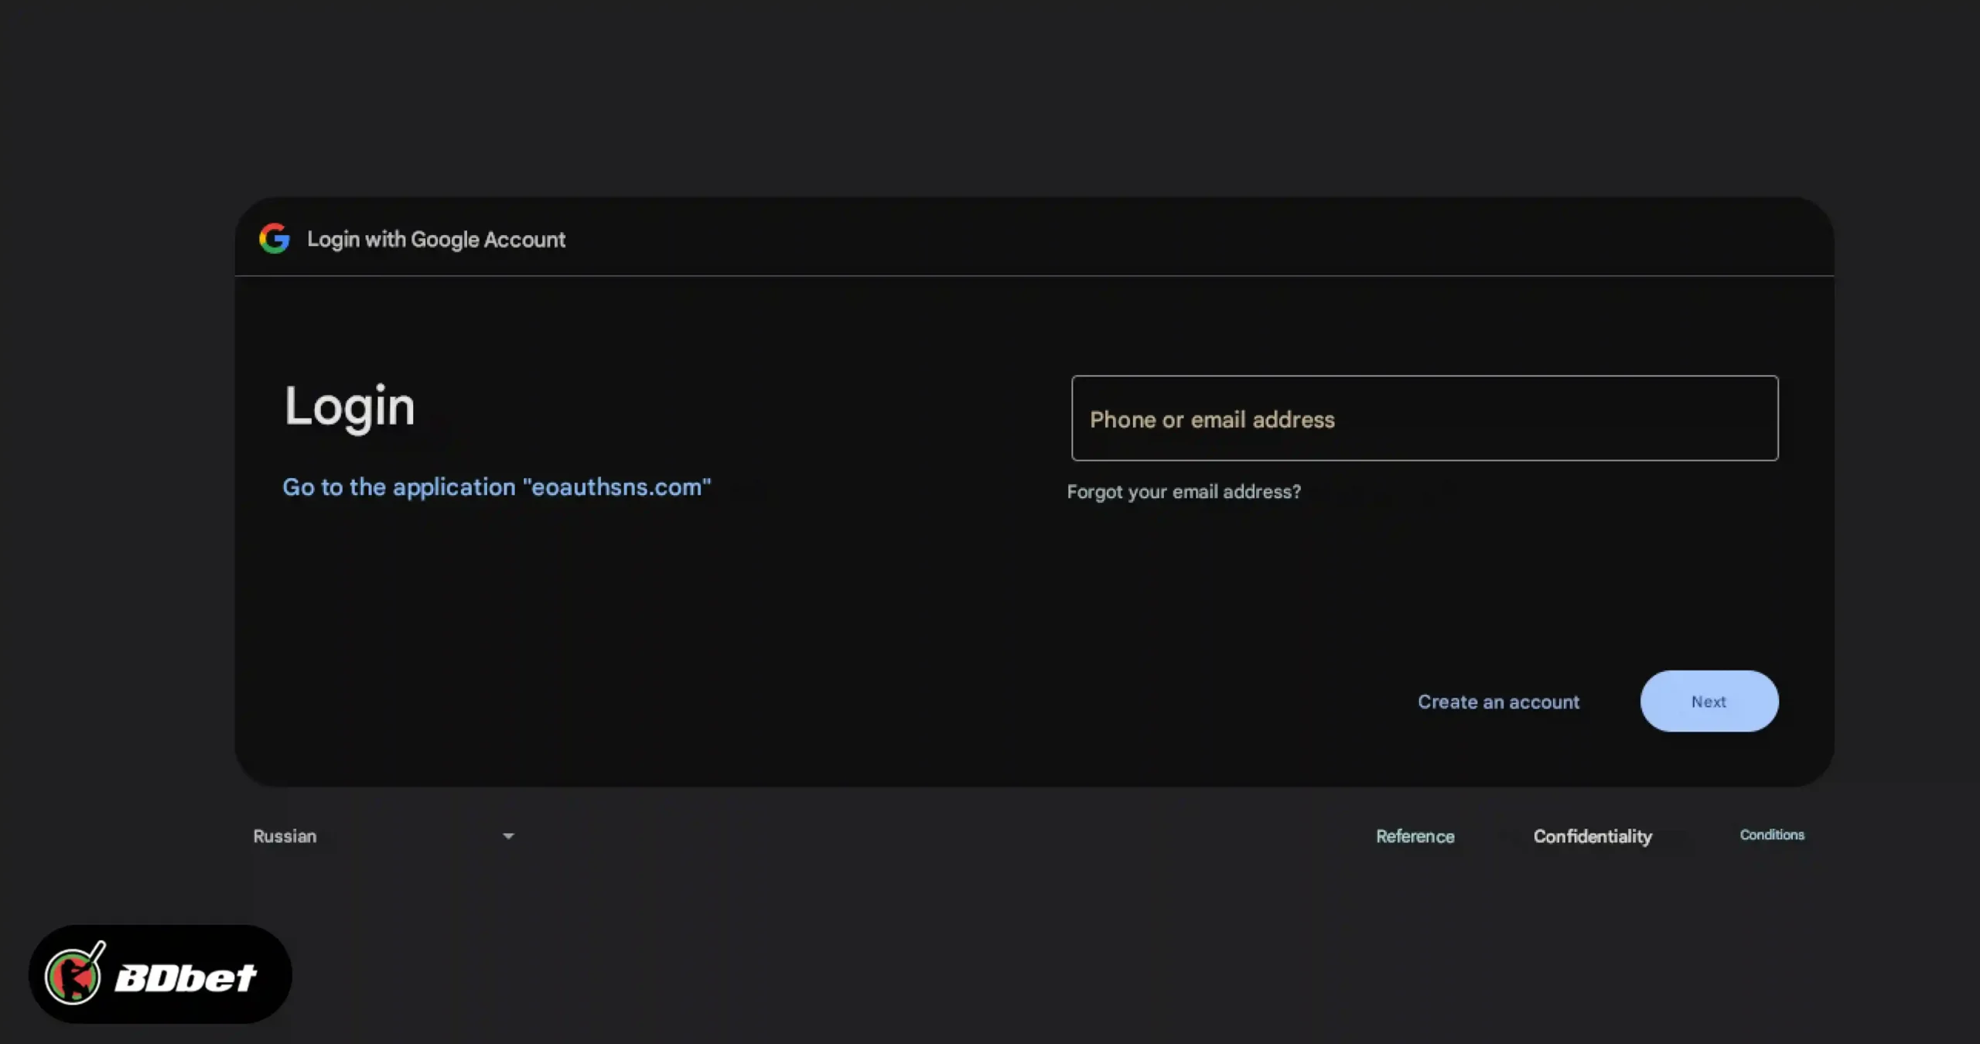Open the Russian language dropdown

click(384, 836)
